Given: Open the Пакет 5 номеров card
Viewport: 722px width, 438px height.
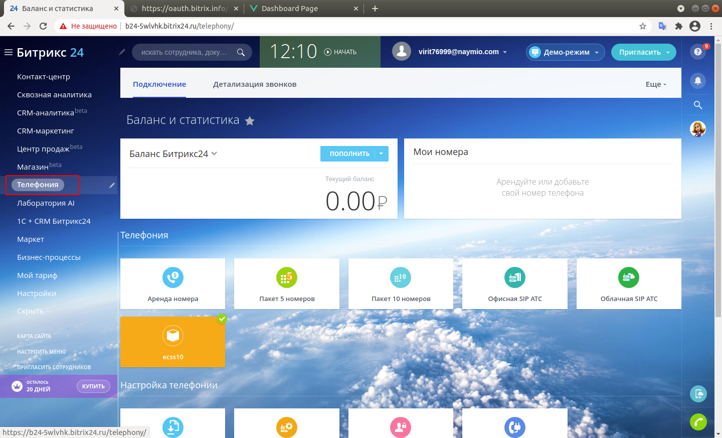Looking at the screenshot, I should click(287, 283).
